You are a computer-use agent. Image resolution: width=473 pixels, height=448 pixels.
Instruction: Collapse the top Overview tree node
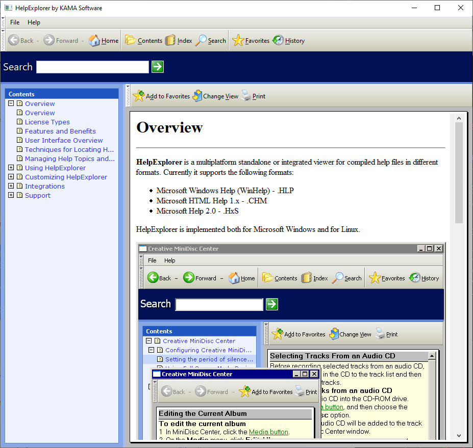(11, 103)
